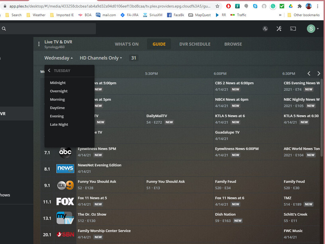Open HD Channels Only filter dropdown

[101, 58]
